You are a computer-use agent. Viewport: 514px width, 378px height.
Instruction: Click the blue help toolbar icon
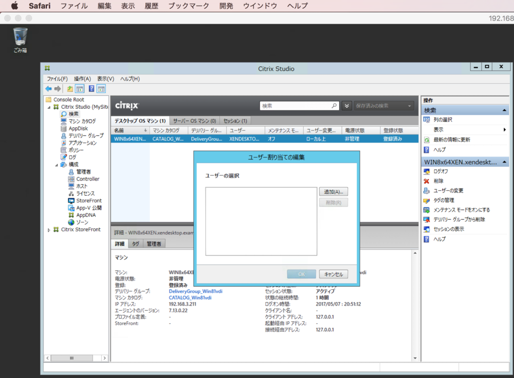pyautogui.click(x=91, y=88)
